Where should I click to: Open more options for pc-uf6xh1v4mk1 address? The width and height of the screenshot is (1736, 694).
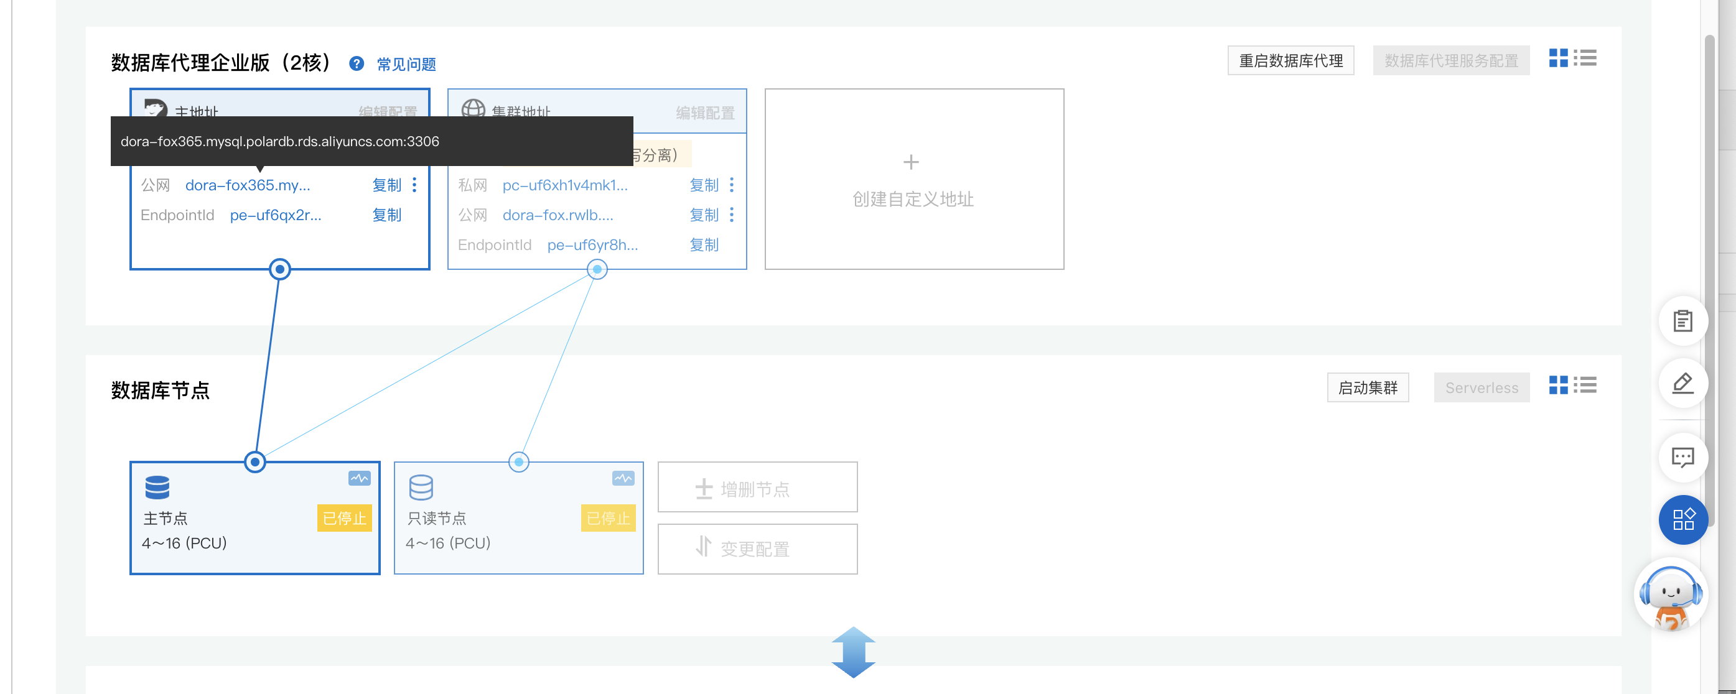[732, 185]
